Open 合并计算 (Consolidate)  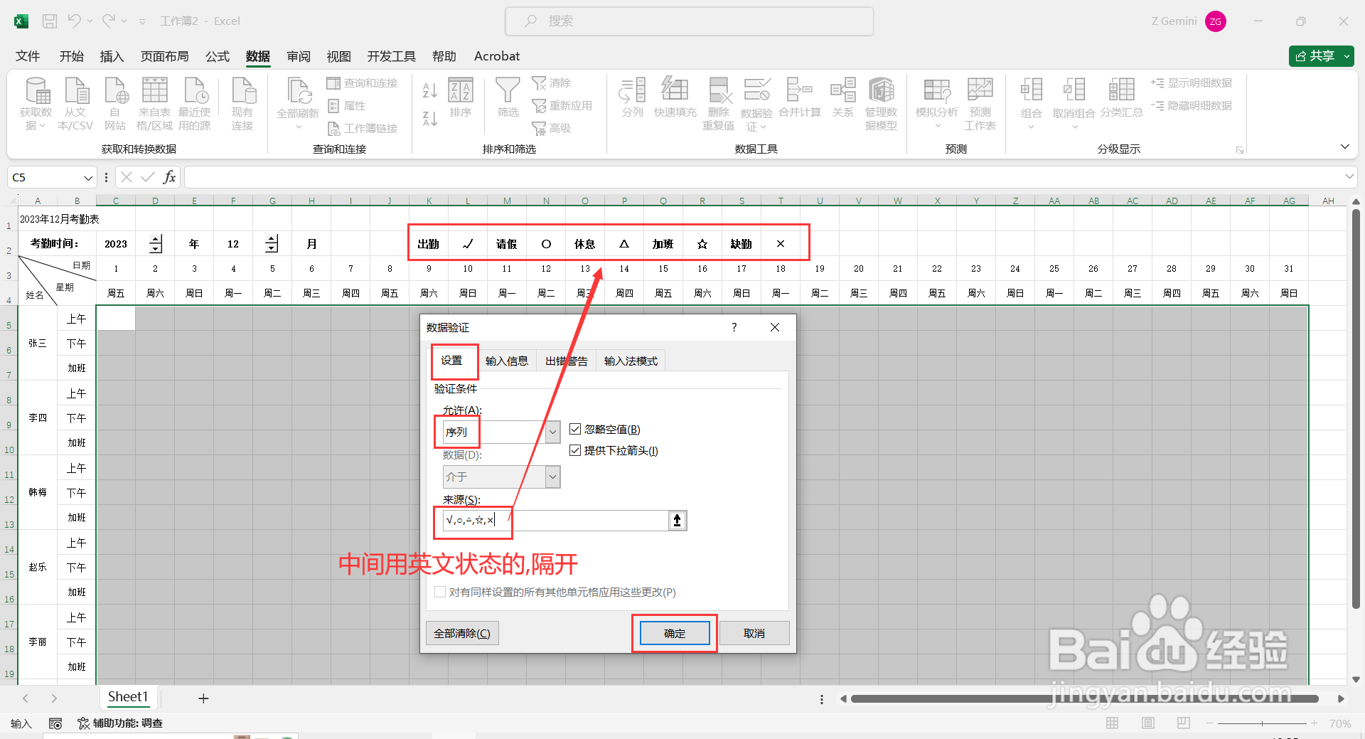[x=799, y=101]
